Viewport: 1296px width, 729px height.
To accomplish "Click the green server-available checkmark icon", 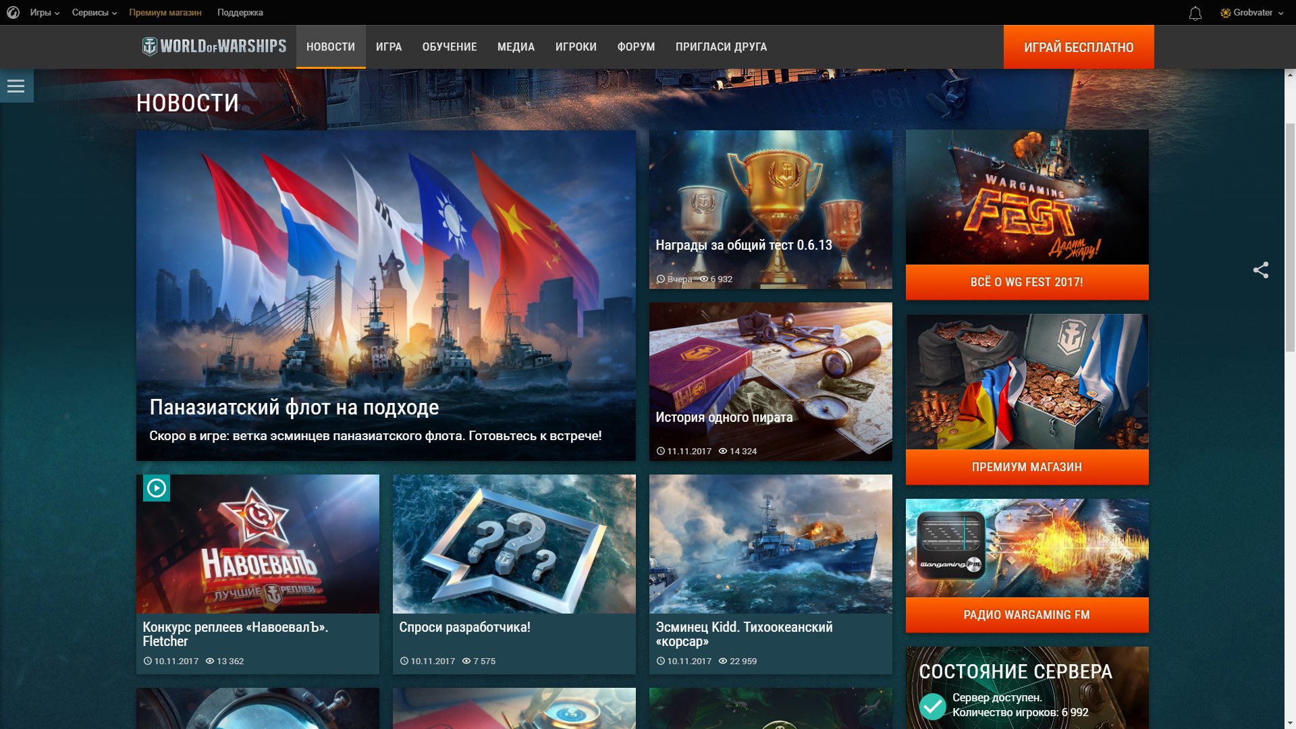I will click(933, 706).
